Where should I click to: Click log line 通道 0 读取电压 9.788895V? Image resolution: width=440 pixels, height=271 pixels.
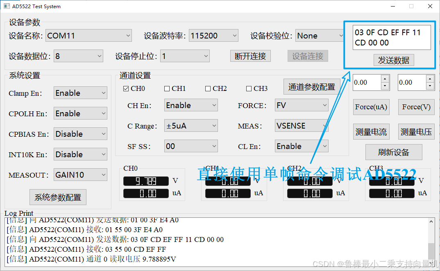(x=91, y=259)
